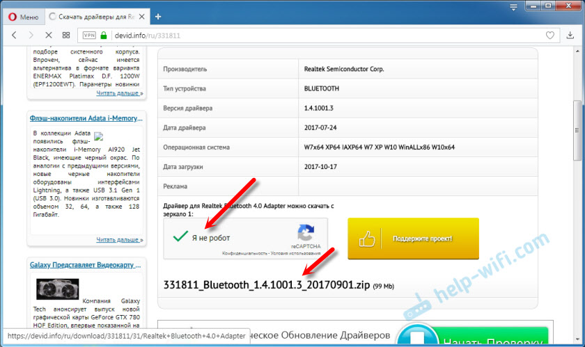The height and width of the screenshot is (347, 585).
Task: Go back to previous page
Action: 14,35
